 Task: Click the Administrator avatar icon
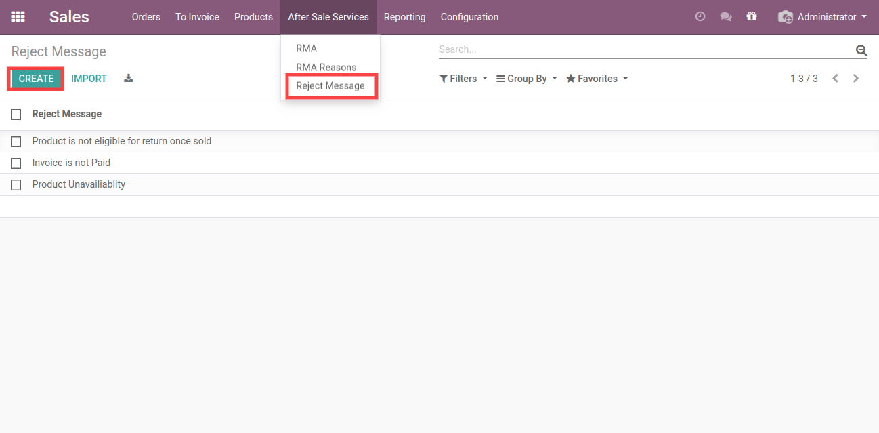point(786,17)
